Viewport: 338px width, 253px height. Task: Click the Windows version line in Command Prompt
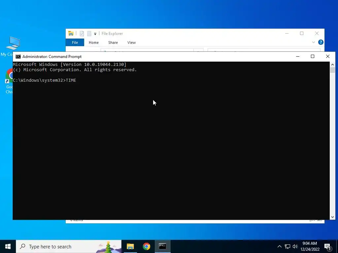(70, 64)
